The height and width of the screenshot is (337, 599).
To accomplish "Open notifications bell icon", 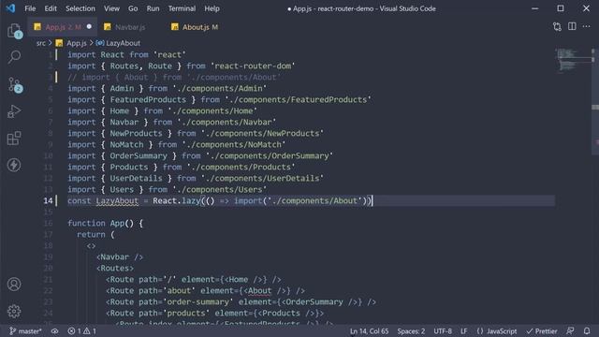I will click(587, 330).
